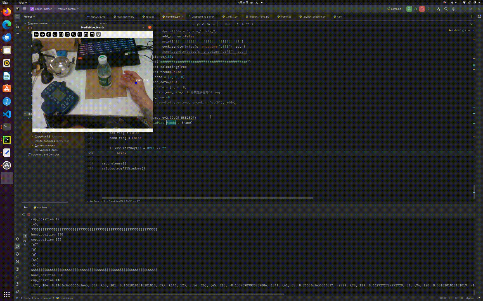The height and width of the screenshot is (301, 483).
Task: Open the Version control dropdown
Action: [x=68, y=9]
